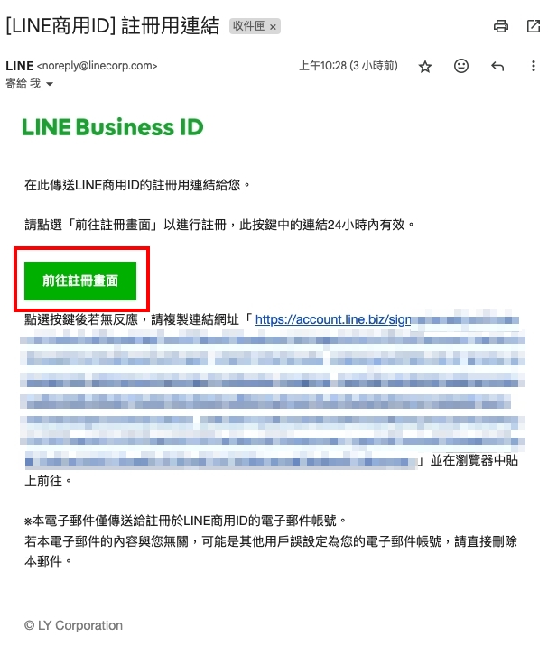Click the sender name LINE
548x646 pixels.
click(19, 66)
